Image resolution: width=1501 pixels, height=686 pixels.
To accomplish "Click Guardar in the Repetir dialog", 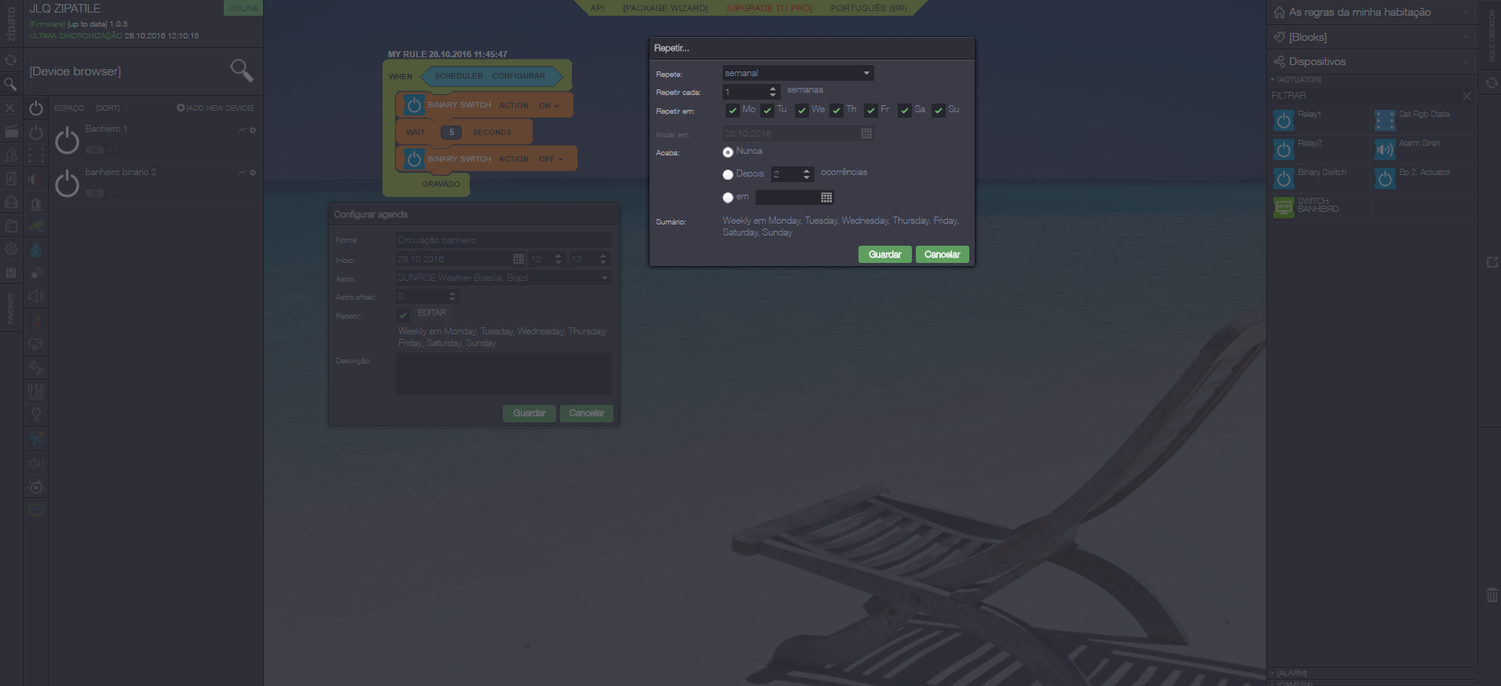I will click(884, 254).
